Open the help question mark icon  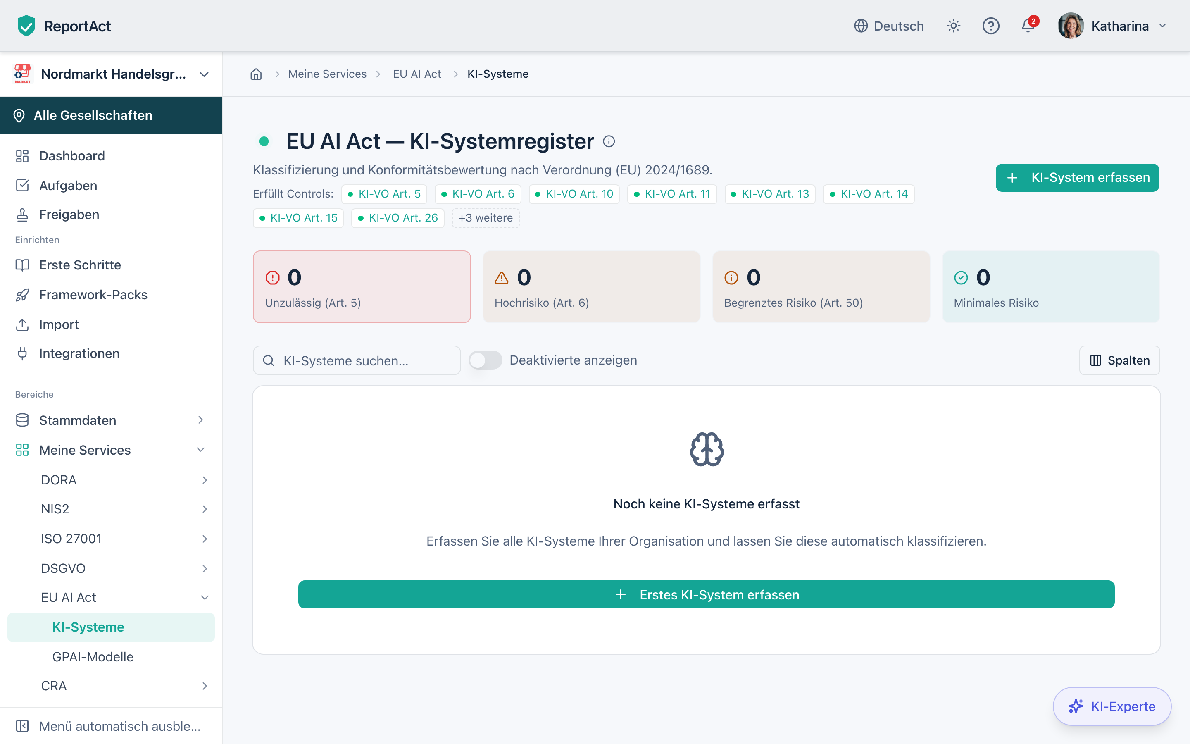[x=990, y=26]
